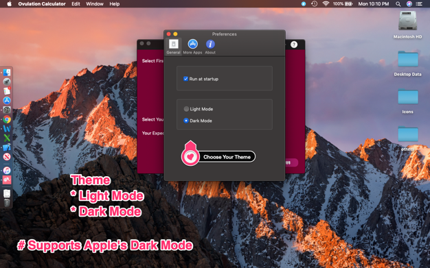Click the pink button in Ovulation Calculator window
The image size is (430, 268).
tap(291, 162)
